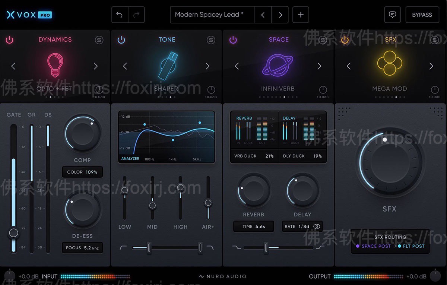Open the next preset with the right arrow
The height and width of the screenshot is (285, 447).
tap(280, 15)
